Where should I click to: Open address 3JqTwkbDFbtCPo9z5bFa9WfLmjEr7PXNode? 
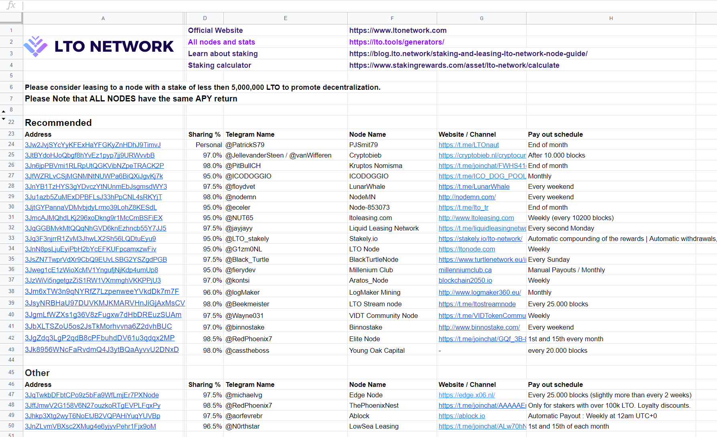[x=92, y=395]
